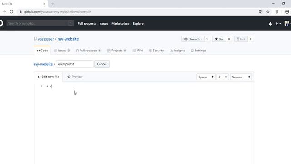Screen dimensions: 291x164
Task: Open the user avatar menu
Action: click(287, 23)
